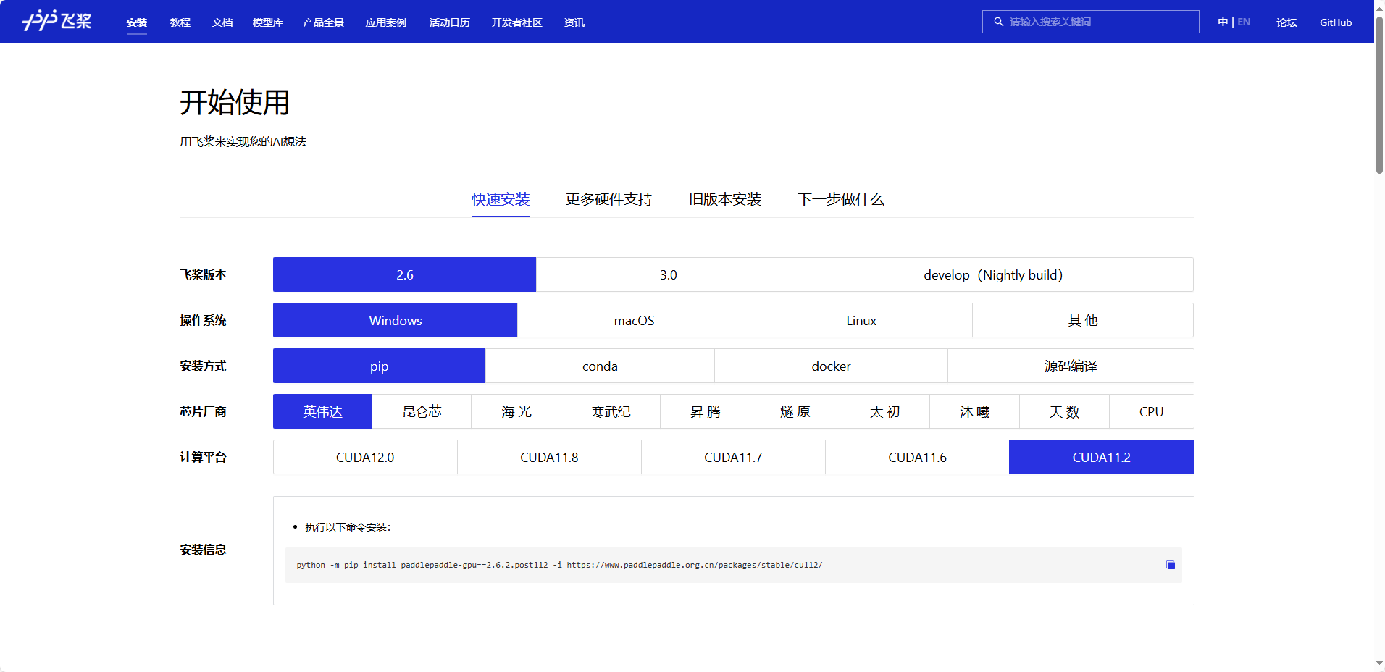Select 海光 chip vendor

(516, 411)
